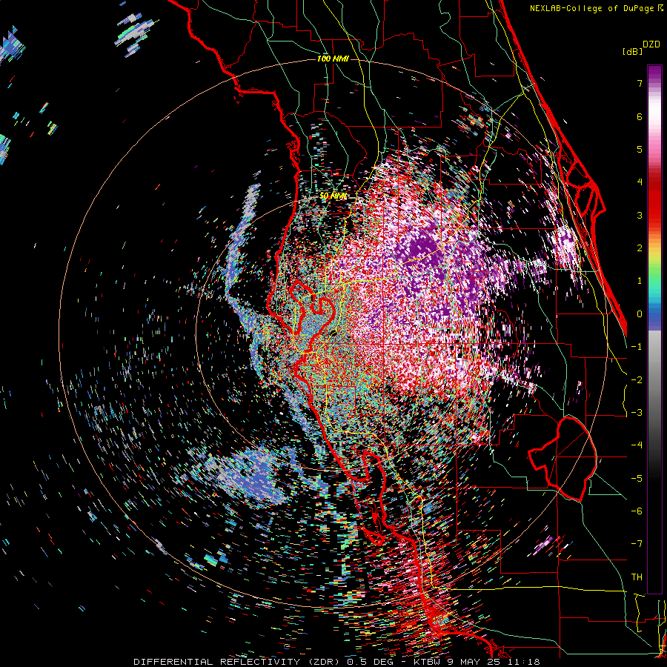667x667 pixels.
Task: Select the 3 value on the scale
Action: (x=640, y=215)
